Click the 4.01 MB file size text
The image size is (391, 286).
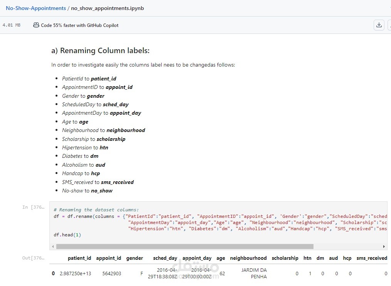[12, 25]
